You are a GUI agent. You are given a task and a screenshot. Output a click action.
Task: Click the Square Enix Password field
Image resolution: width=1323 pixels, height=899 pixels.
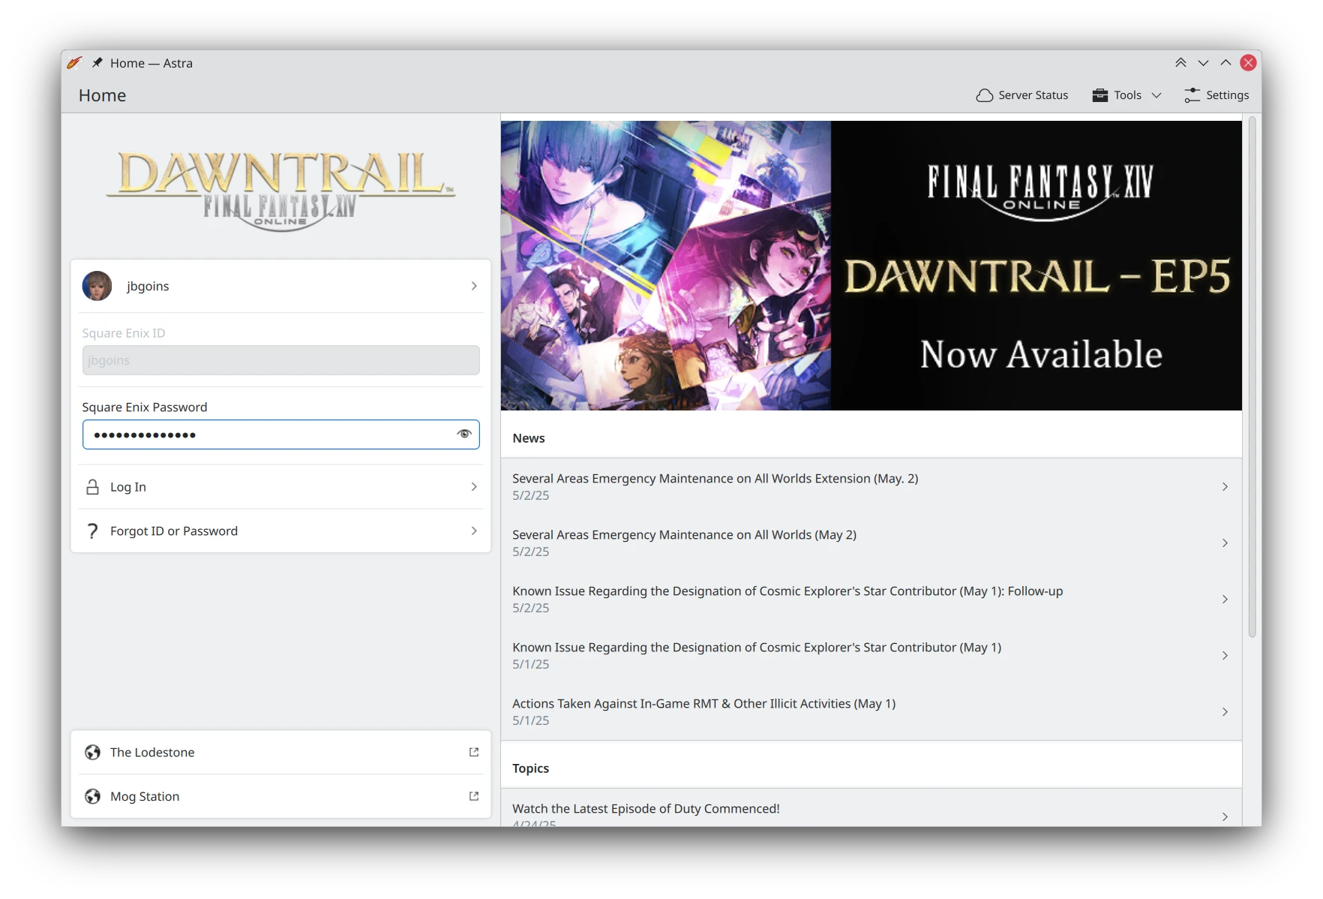point(280,434)
